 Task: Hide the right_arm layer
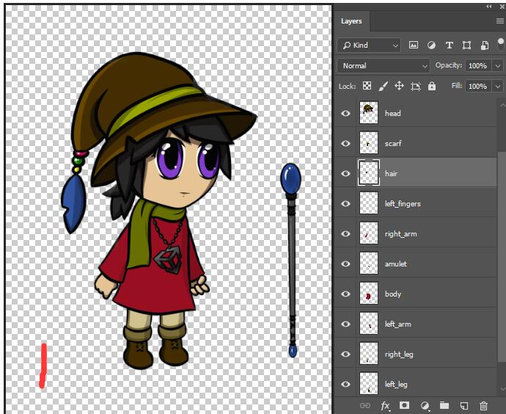[x=345, y=233]
